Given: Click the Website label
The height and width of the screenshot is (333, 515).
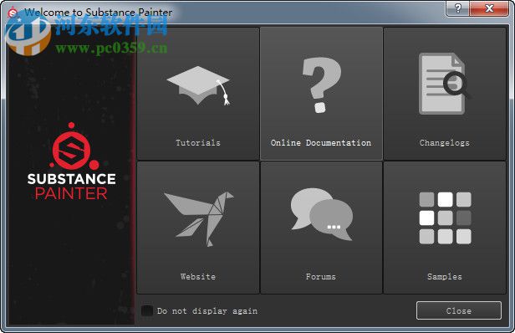Looking at the screenshot, I should pyautogui.click(x=198, y=277).
